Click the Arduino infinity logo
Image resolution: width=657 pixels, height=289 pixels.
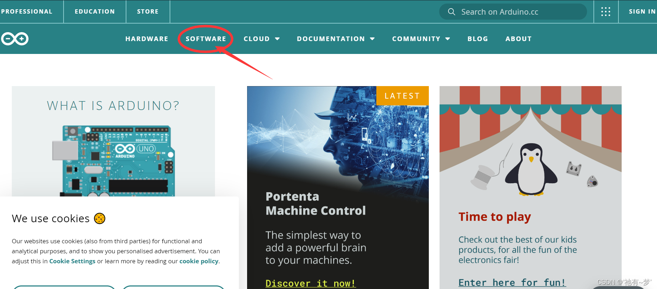click(x=15, y=39)
